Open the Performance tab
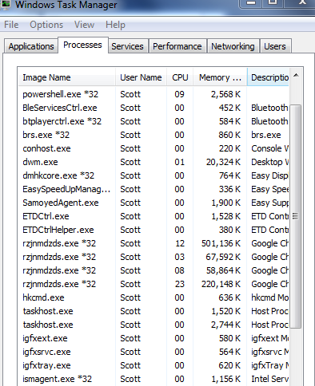The height and width of the screenshot is (386, 315). point(177,46)
